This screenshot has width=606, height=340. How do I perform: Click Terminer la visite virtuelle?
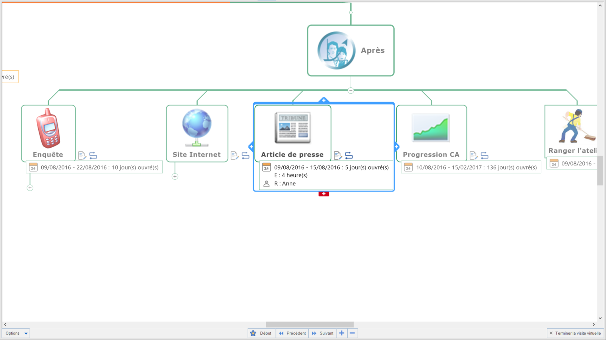575,333
